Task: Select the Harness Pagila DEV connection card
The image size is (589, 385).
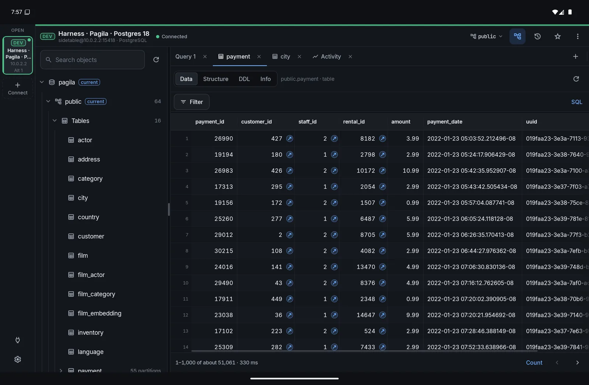Action: 18,55
